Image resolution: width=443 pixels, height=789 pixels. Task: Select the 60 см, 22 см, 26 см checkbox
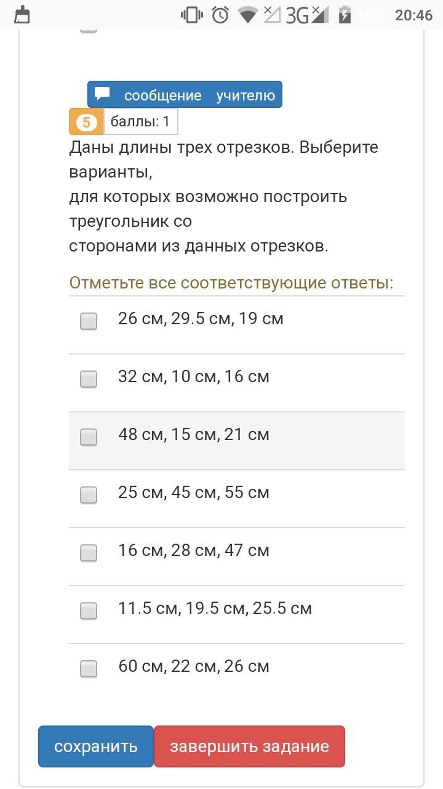click(x=89, y=668)
